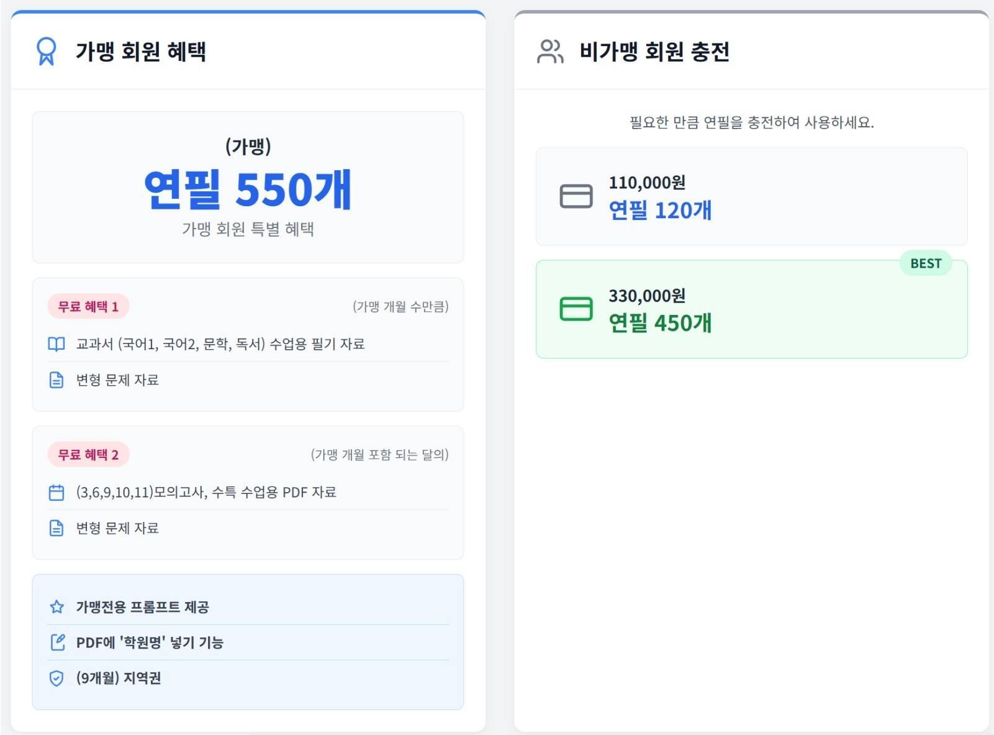
Task: Click the open book icon for 교과서 자료
Action: coord(56,344)
